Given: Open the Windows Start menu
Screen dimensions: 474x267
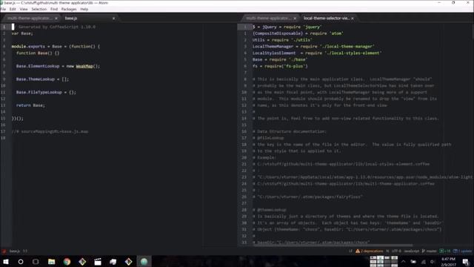Looking at the screenshot, I should tap(6, 261).
